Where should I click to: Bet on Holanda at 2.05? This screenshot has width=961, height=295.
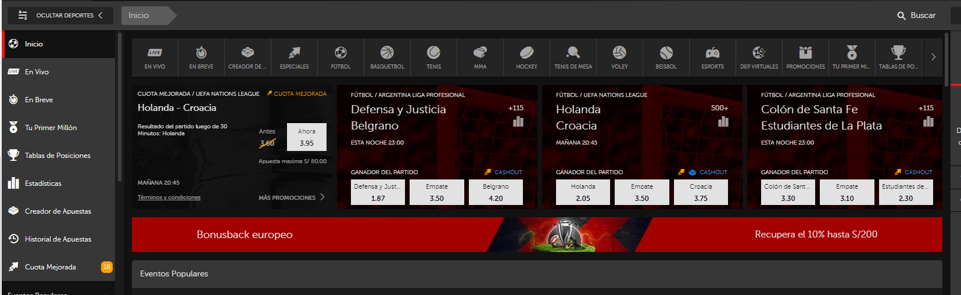pos(583,192)
